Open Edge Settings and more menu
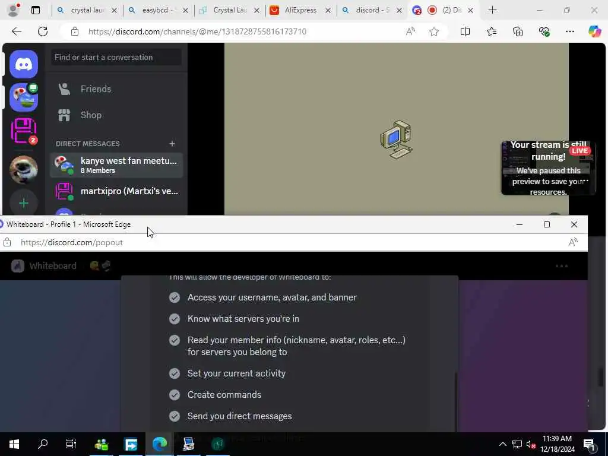 tap(570, 31)
